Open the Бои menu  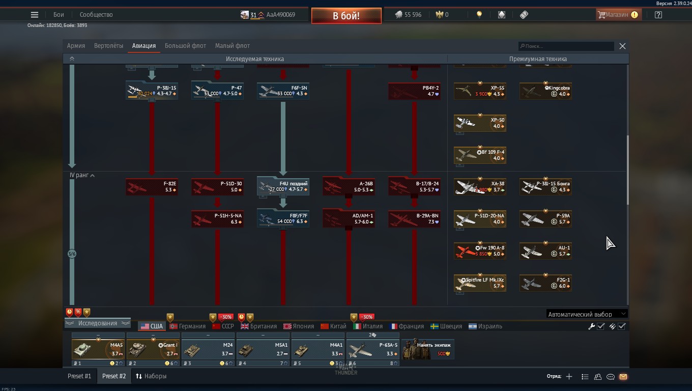pos(59,15)
